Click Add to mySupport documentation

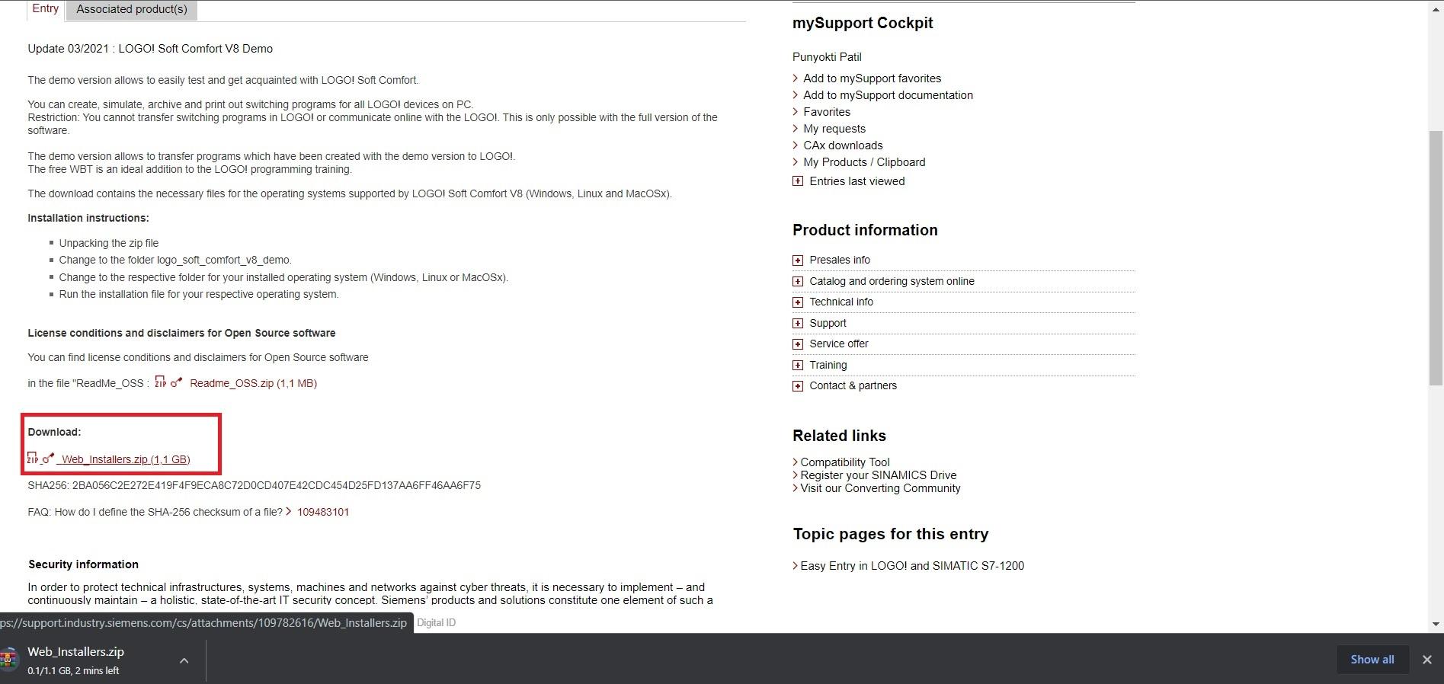888,95
